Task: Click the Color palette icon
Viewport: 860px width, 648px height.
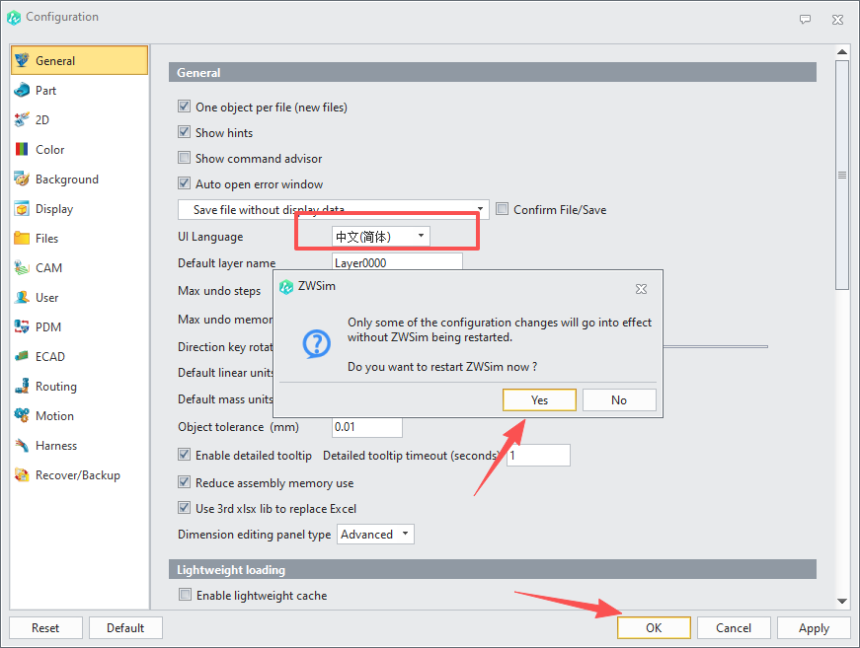Action: (22, 150)
